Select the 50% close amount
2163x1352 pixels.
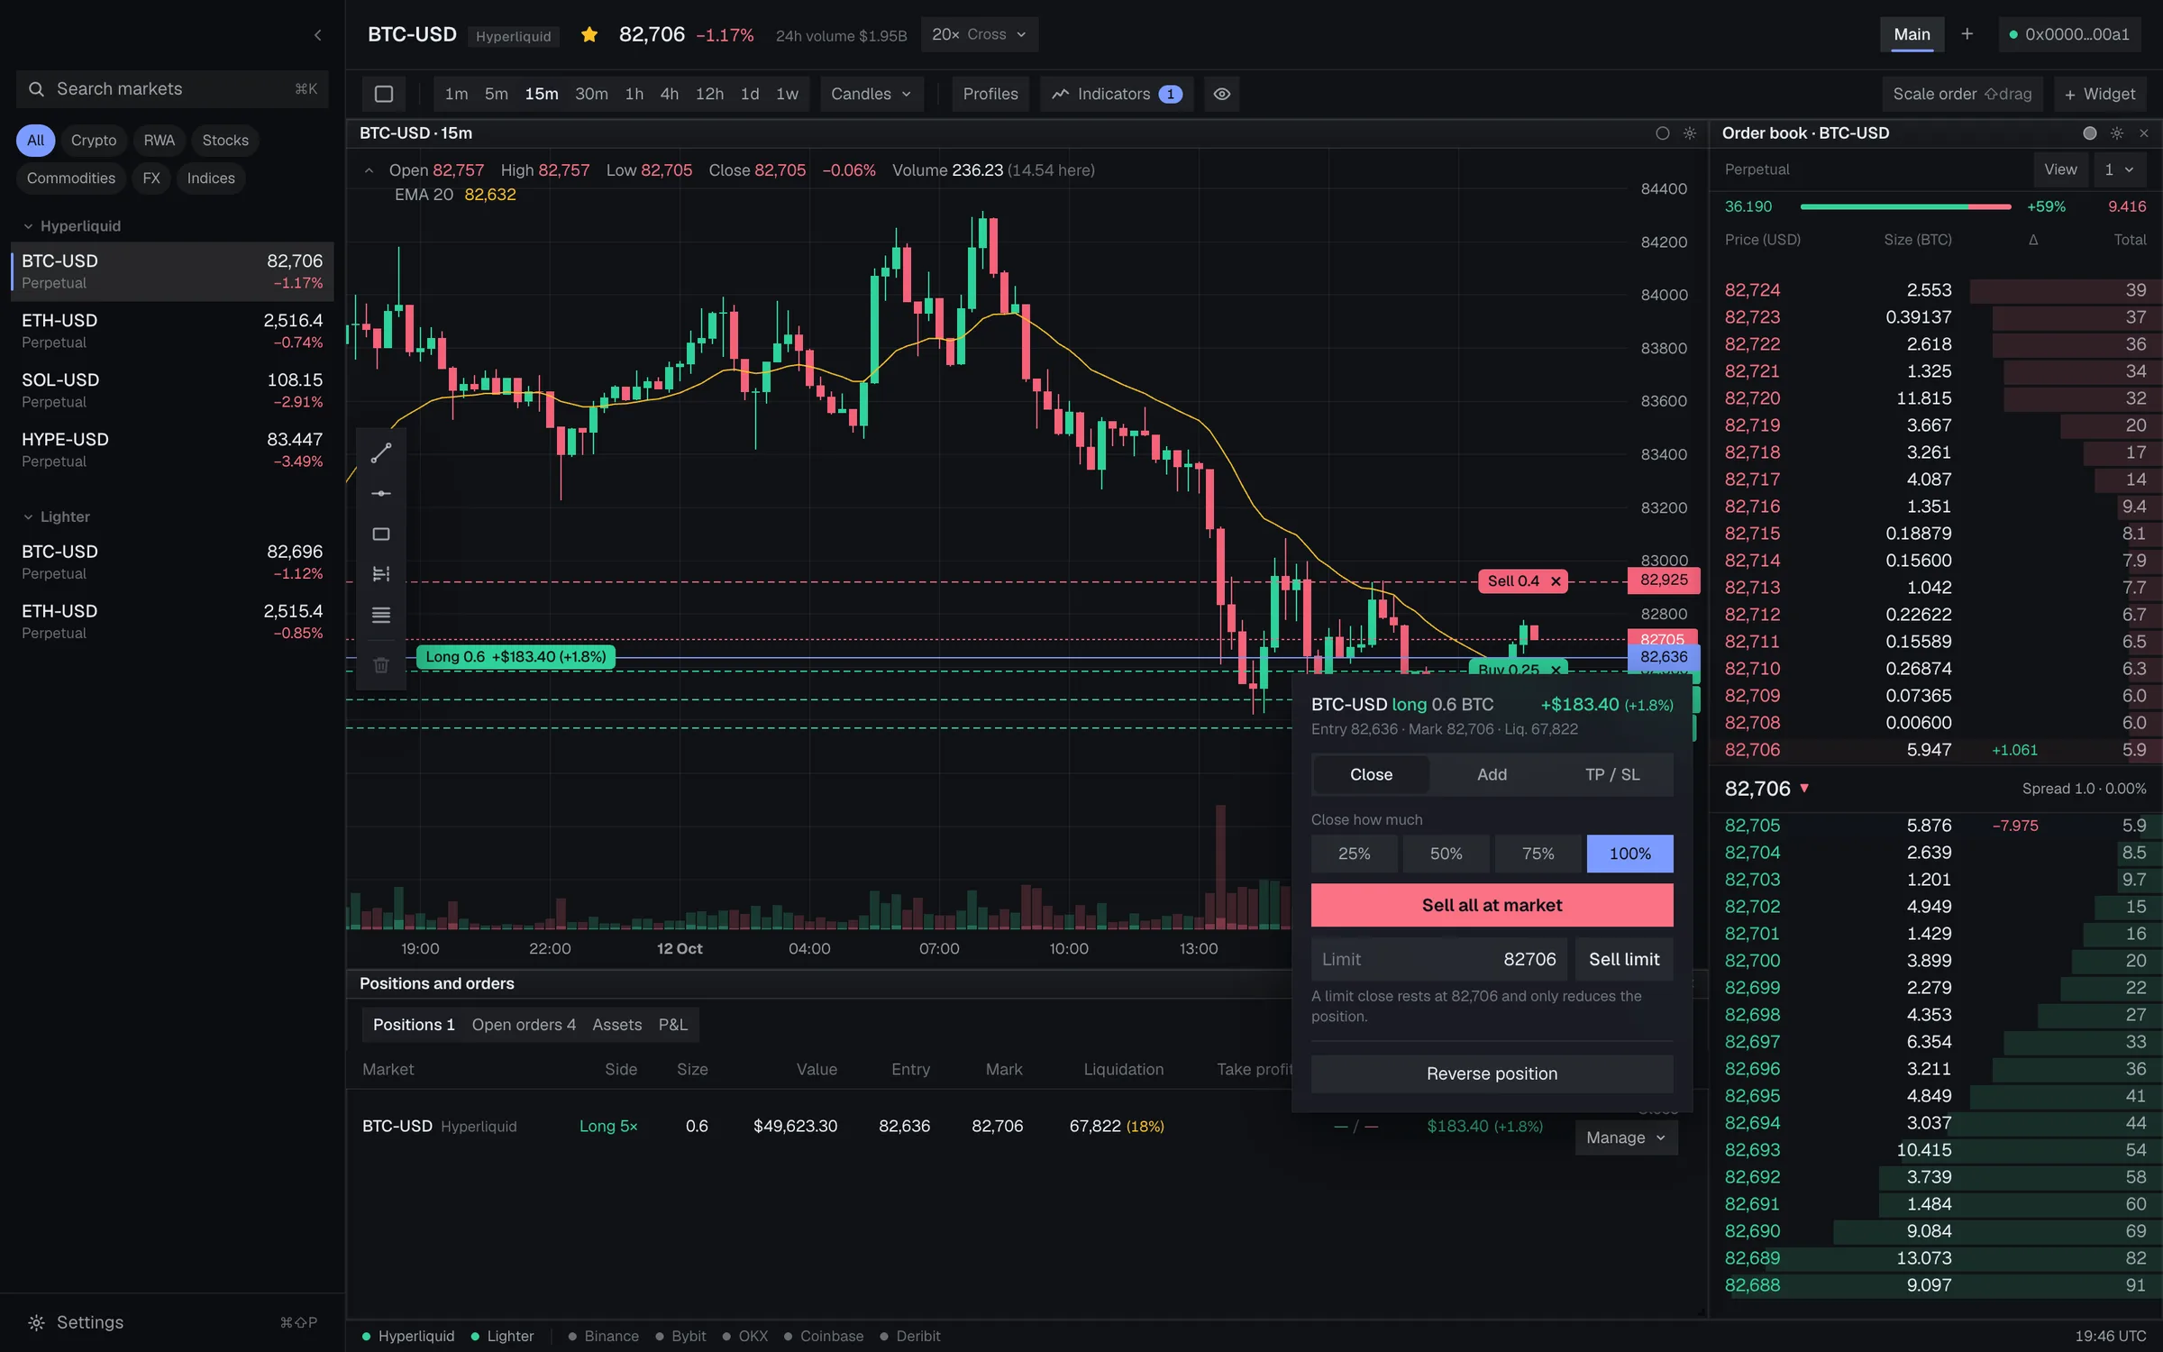pyautogui.click(x=1447, y=854)
